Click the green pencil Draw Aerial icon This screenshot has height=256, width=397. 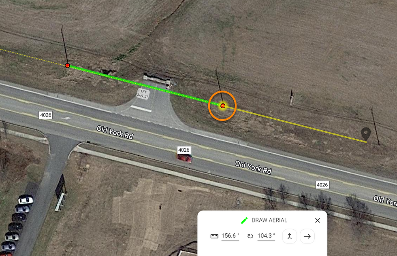[x=244, y=220]
